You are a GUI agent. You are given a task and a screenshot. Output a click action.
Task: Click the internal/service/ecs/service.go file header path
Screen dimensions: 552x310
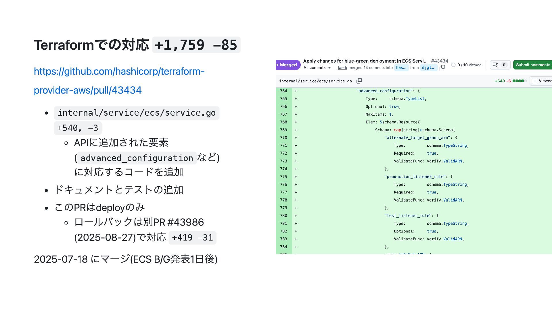click(315, 81)
